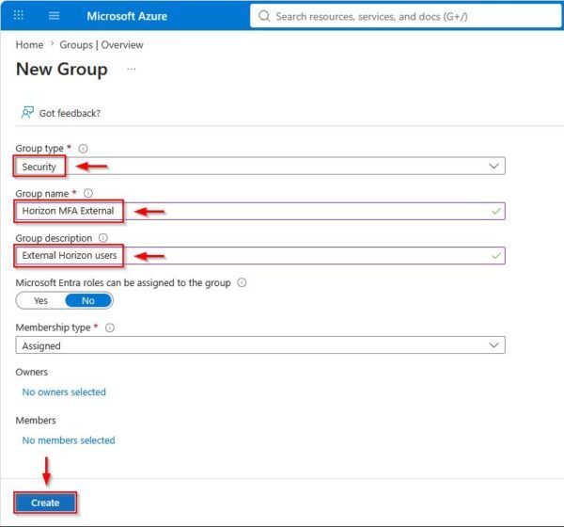
Task: Click into the Group description field
Action: point(260,256)
